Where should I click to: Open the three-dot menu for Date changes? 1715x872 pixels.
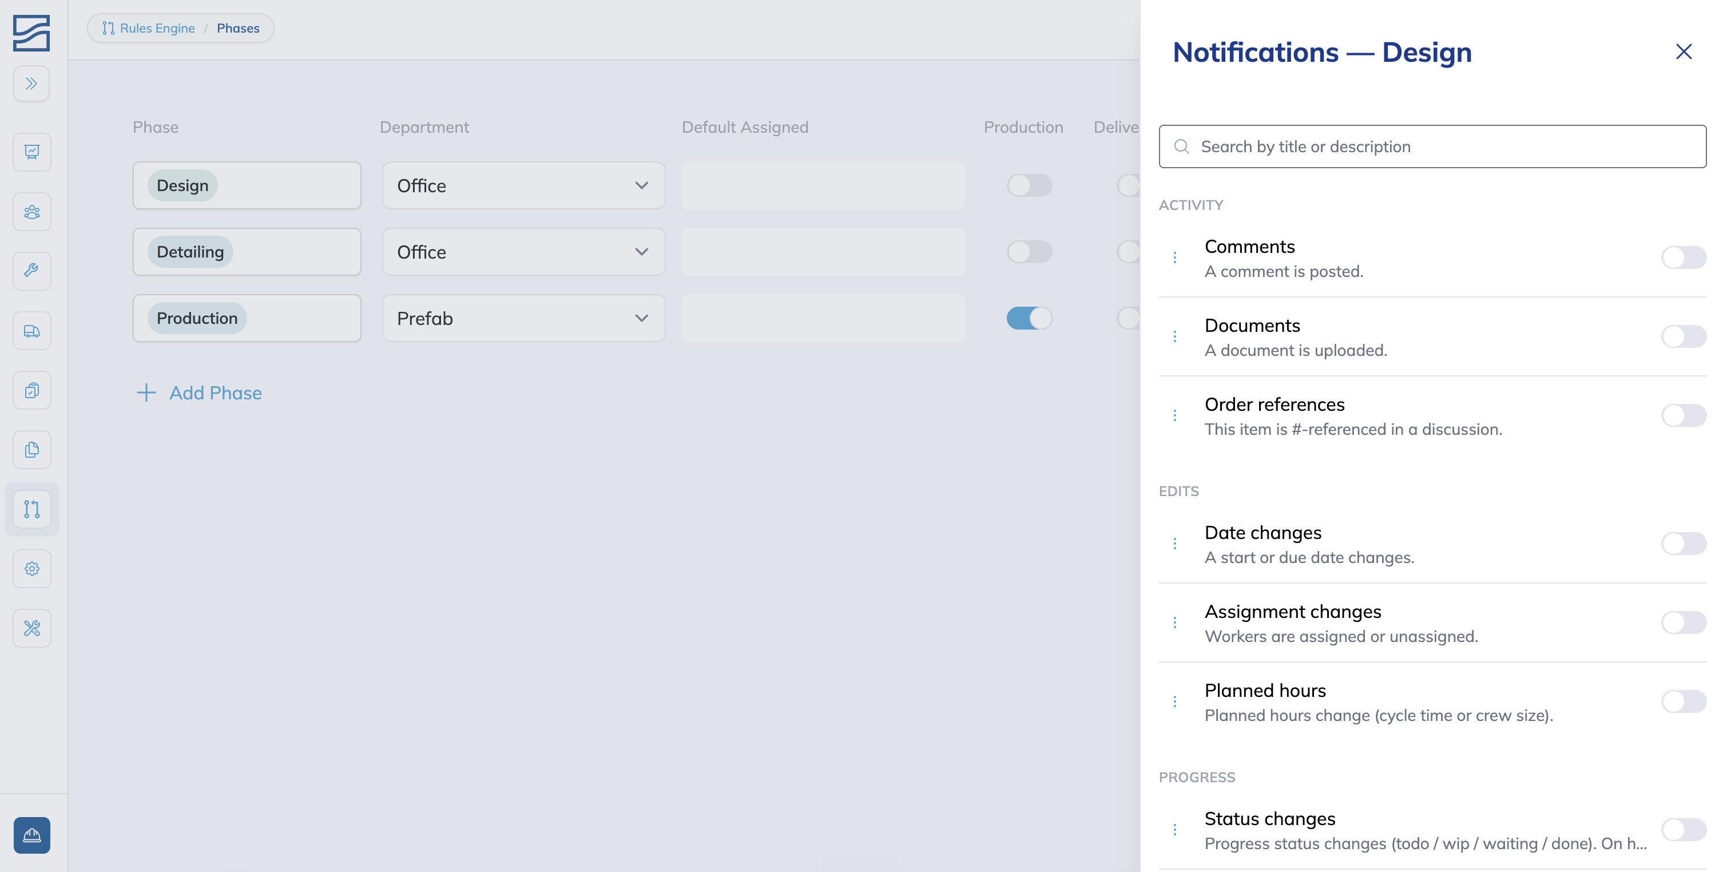[x=1175, y=544]
